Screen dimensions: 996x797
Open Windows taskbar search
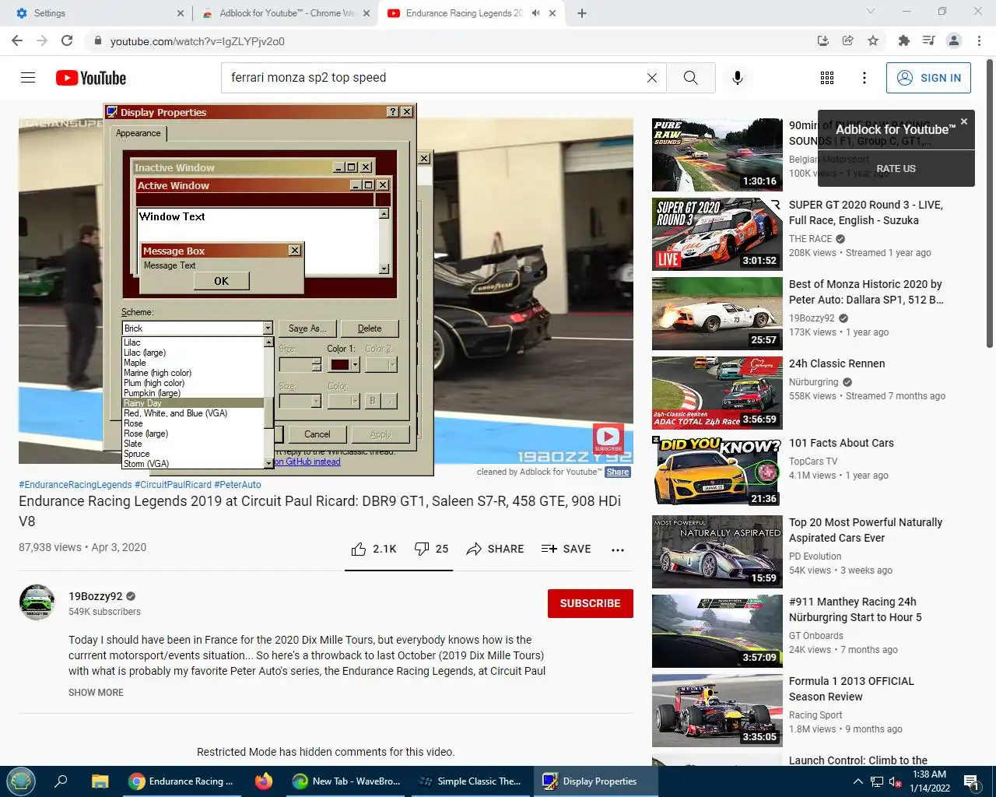tap(61, 781)
